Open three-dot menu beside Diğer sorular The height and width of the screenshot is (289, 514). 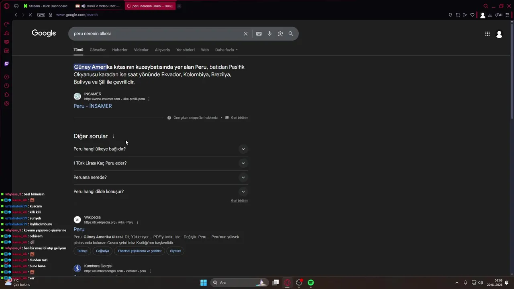pos(113,136)
